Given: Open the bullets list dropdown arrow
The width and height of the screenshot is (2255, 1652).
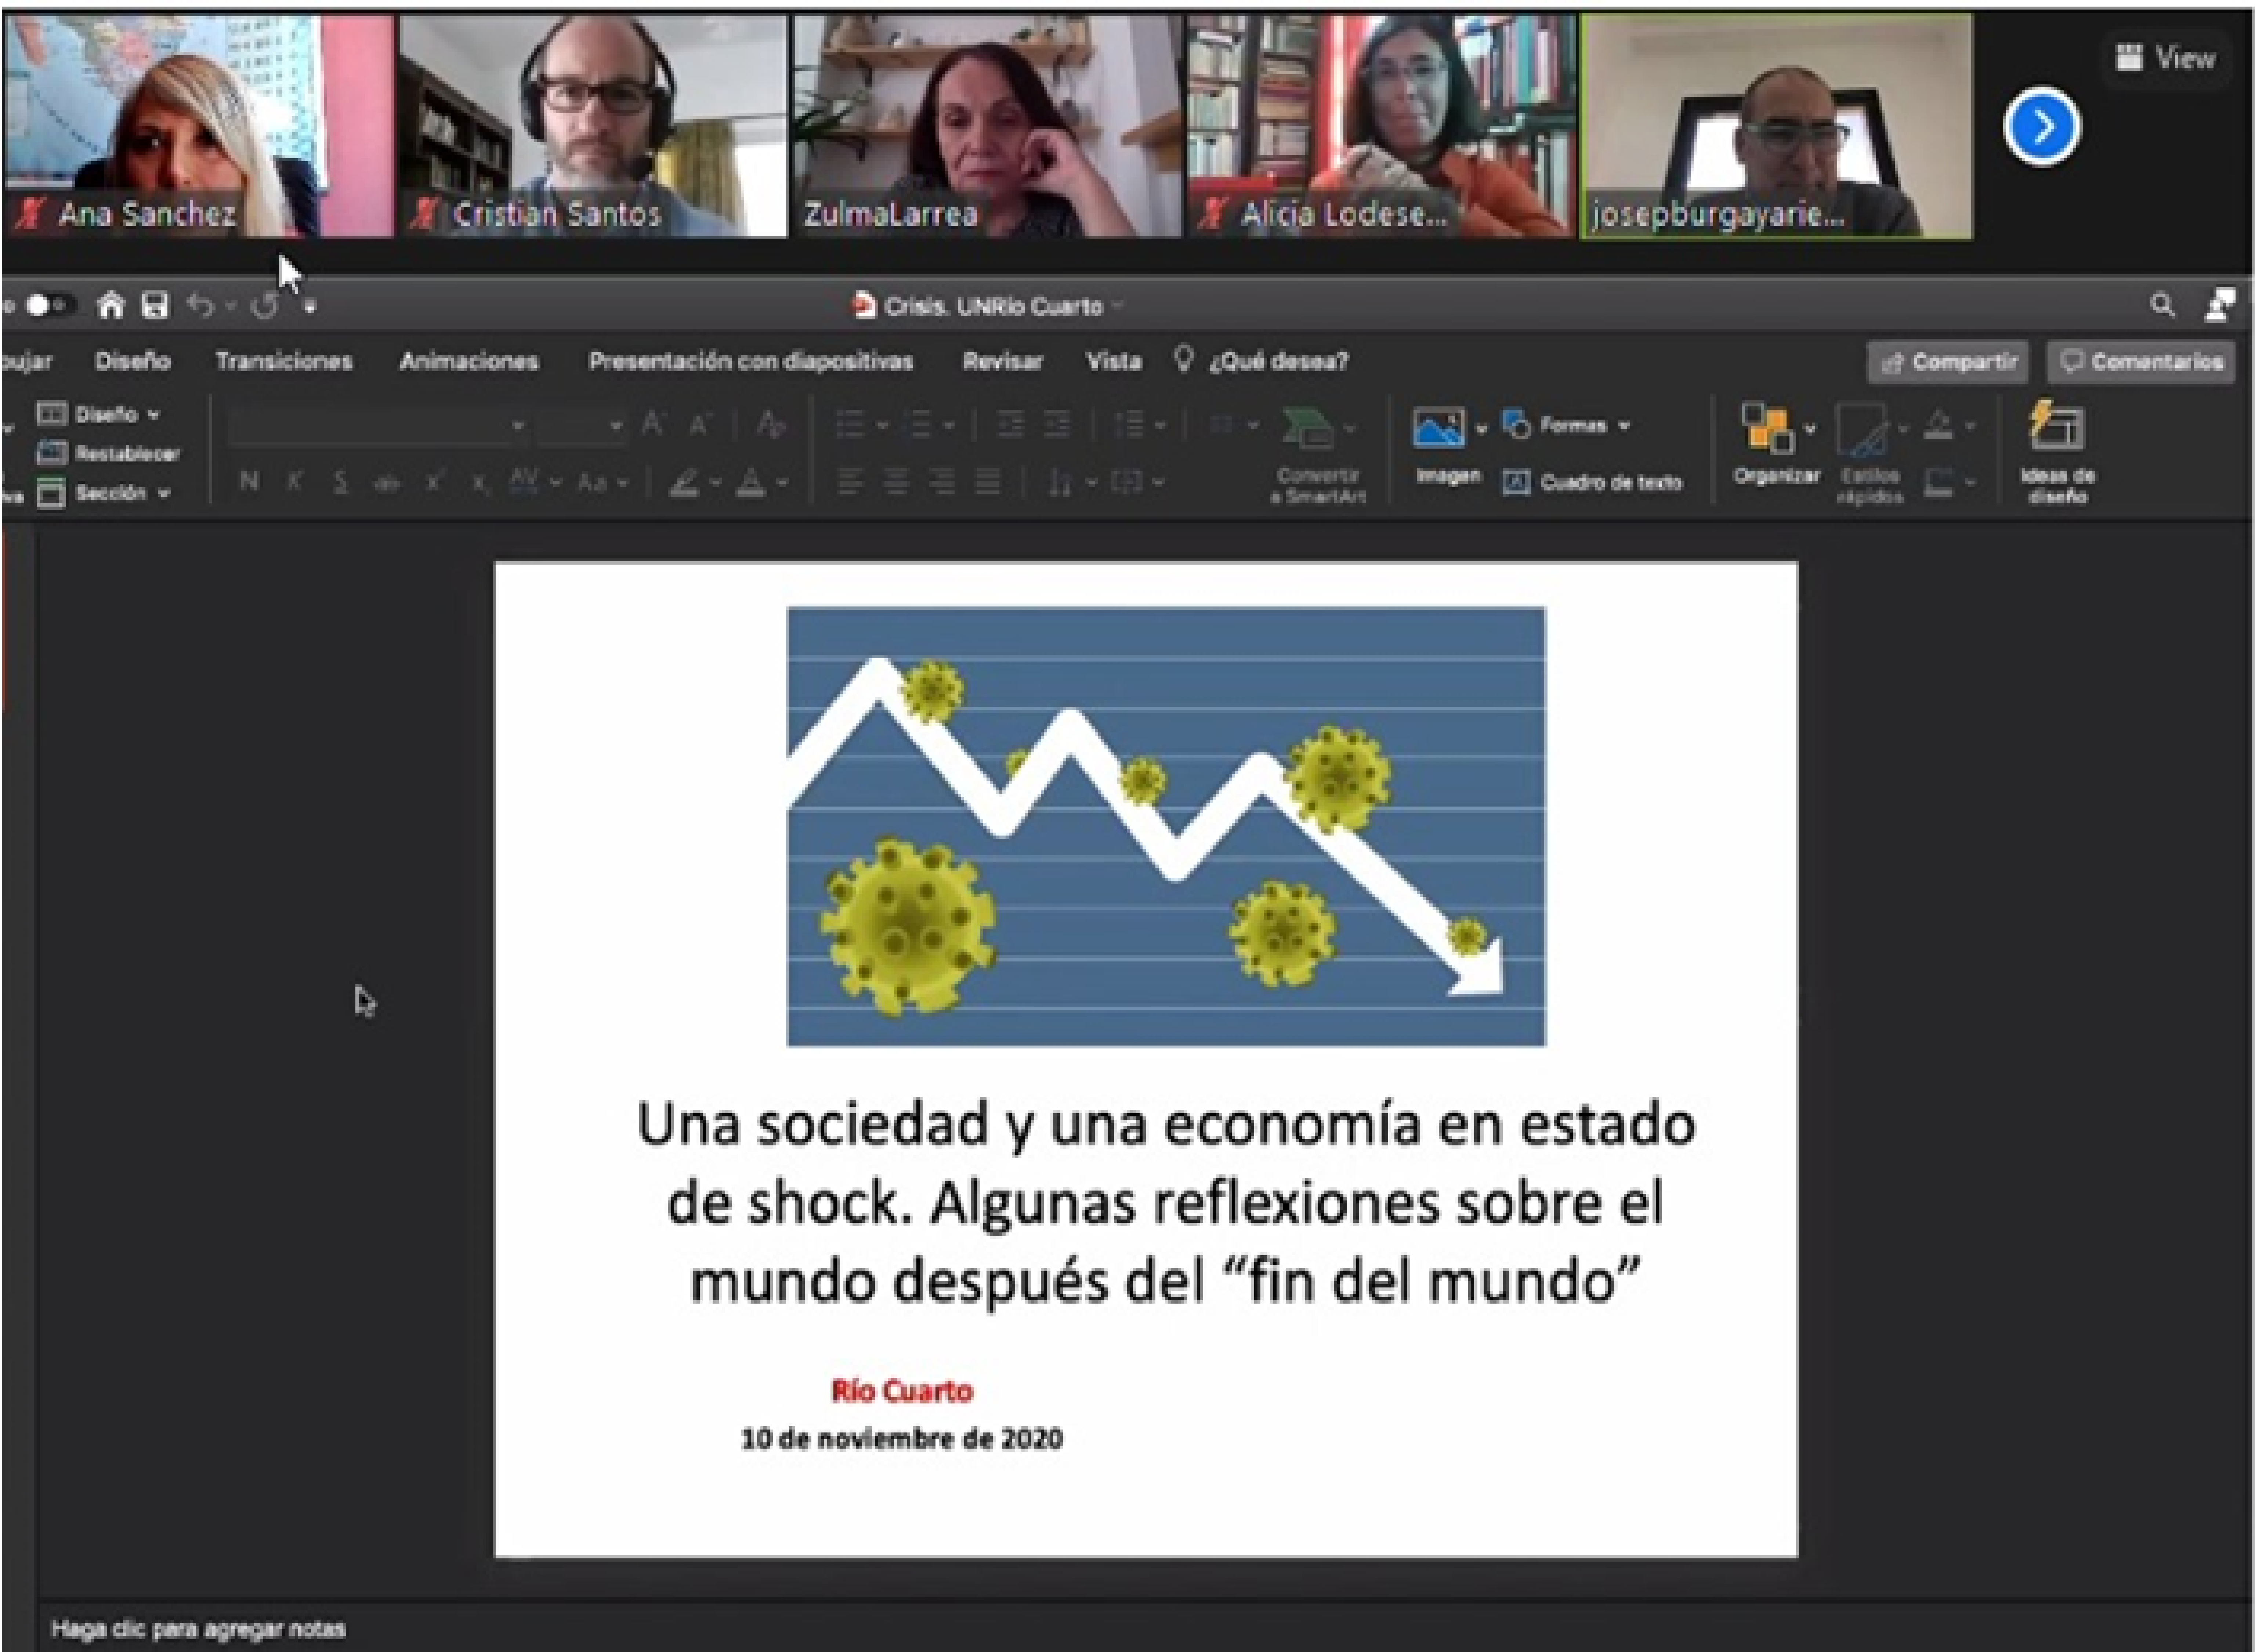Looking at the screenshot, I should coord(882,426).
